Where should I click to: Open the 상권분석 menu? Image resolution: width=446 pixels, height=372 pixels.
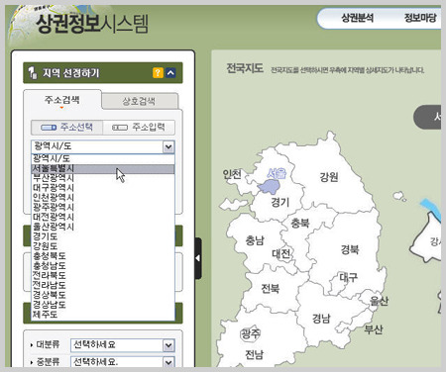click(x=358, y=18)
